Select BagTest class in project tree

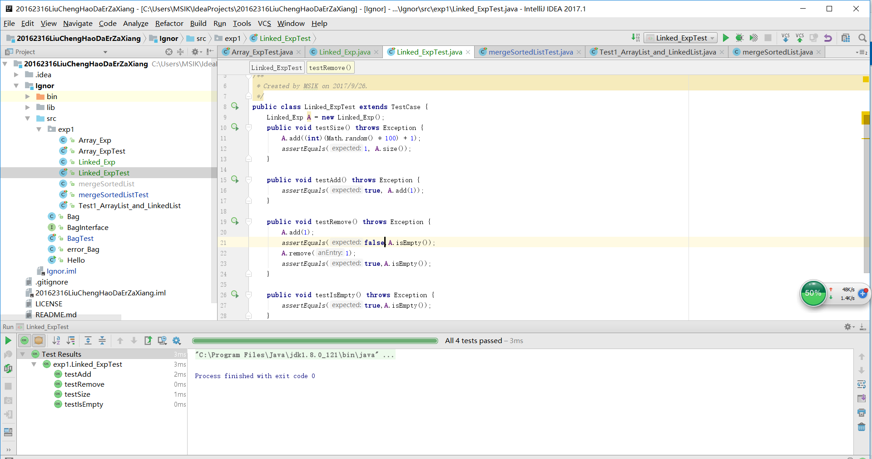[x=80, y=238]
